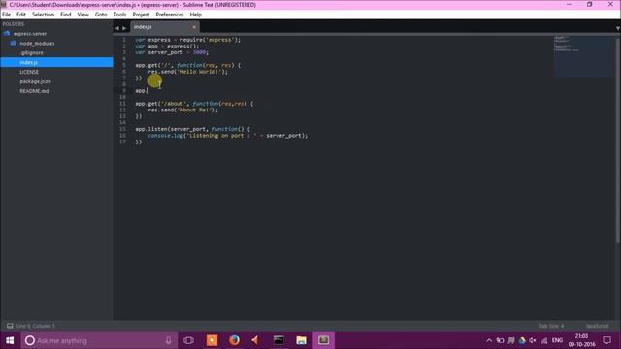Open the Windows Start menu
621x349 pixels.
10,340
